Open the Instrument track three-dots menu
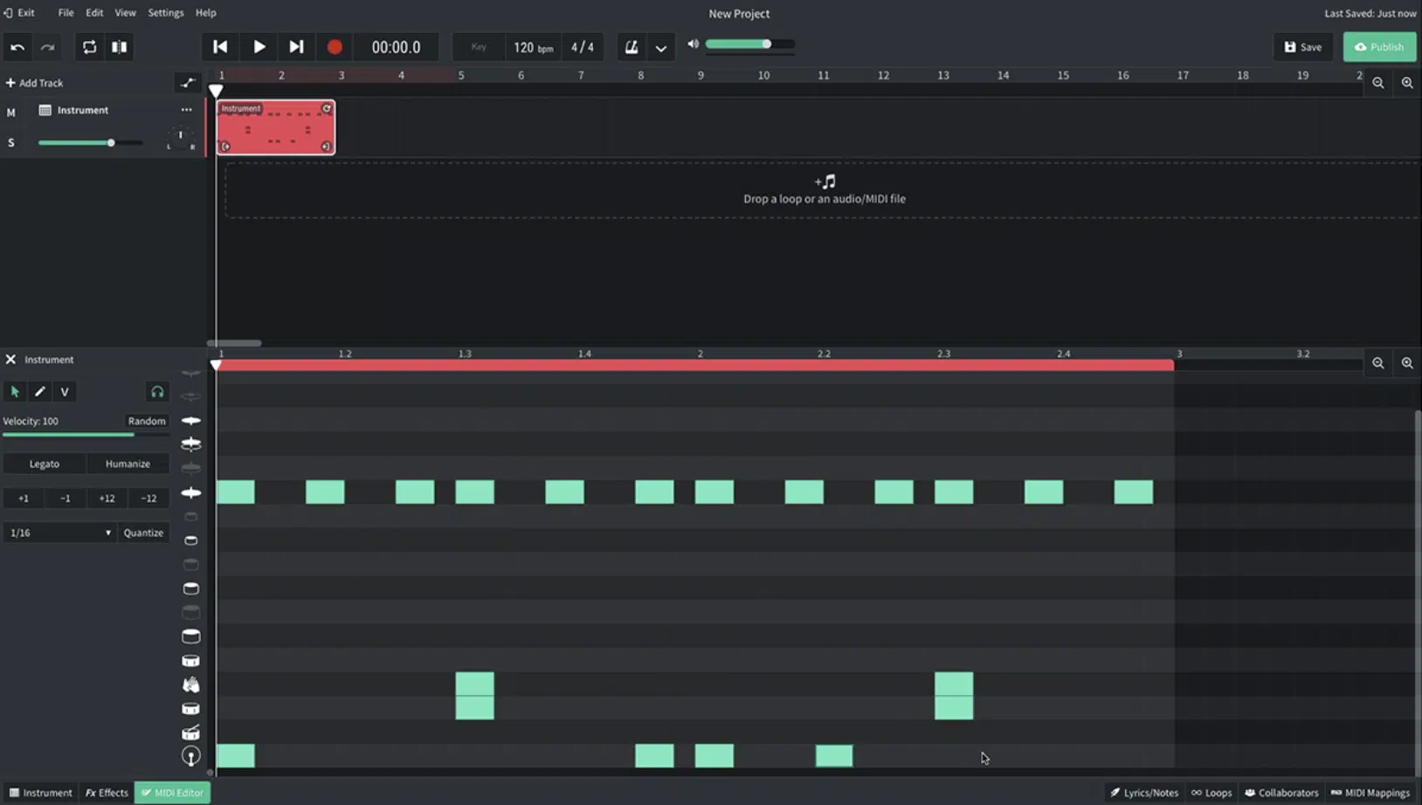1422x805 pixels. click(x=186, y=110)
